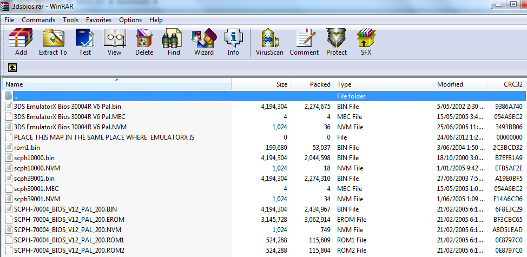Click modified date 24/06/2012
The height and width of the screenshot is (257, 527).
coord(461,137)
